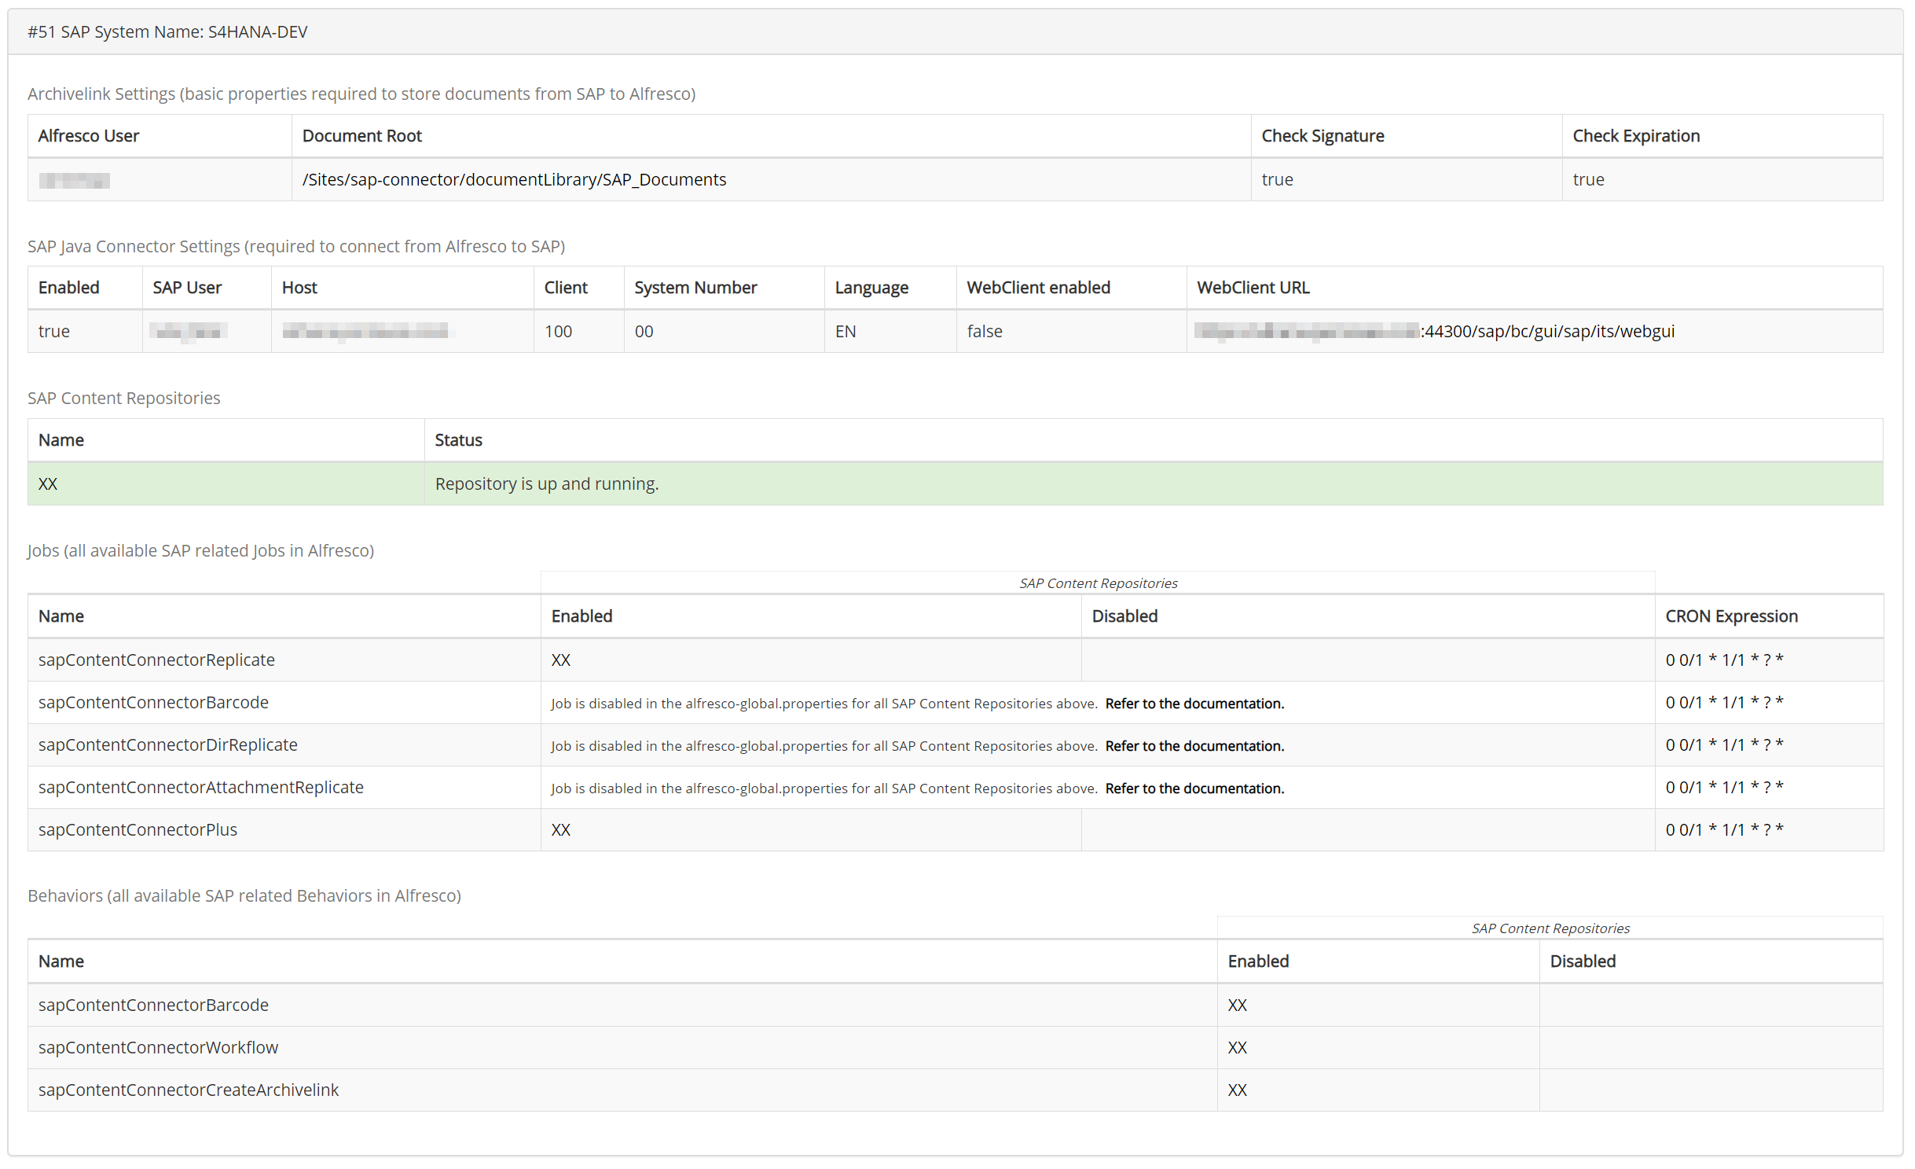Click the green Repository is up and running status
Screen dimensions: 1915x1169
tap(546, 483)
